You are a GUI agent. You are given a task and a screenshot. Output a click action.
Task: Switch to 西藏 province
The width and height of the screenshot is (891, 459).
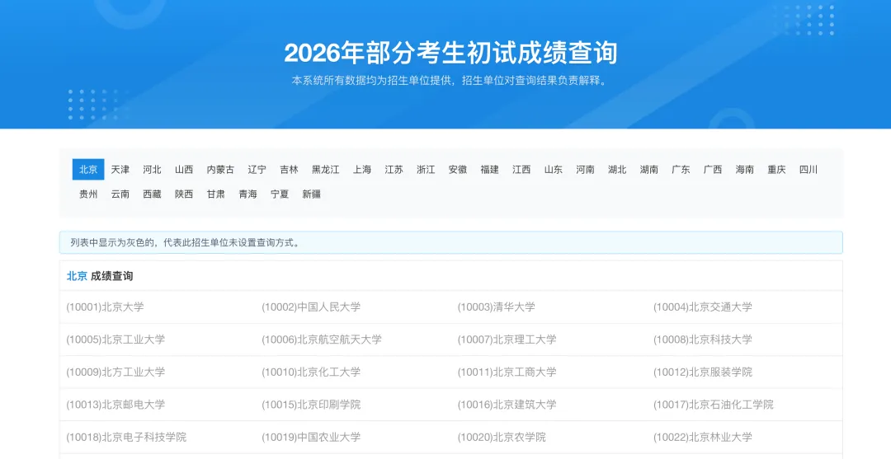[152, 194]
